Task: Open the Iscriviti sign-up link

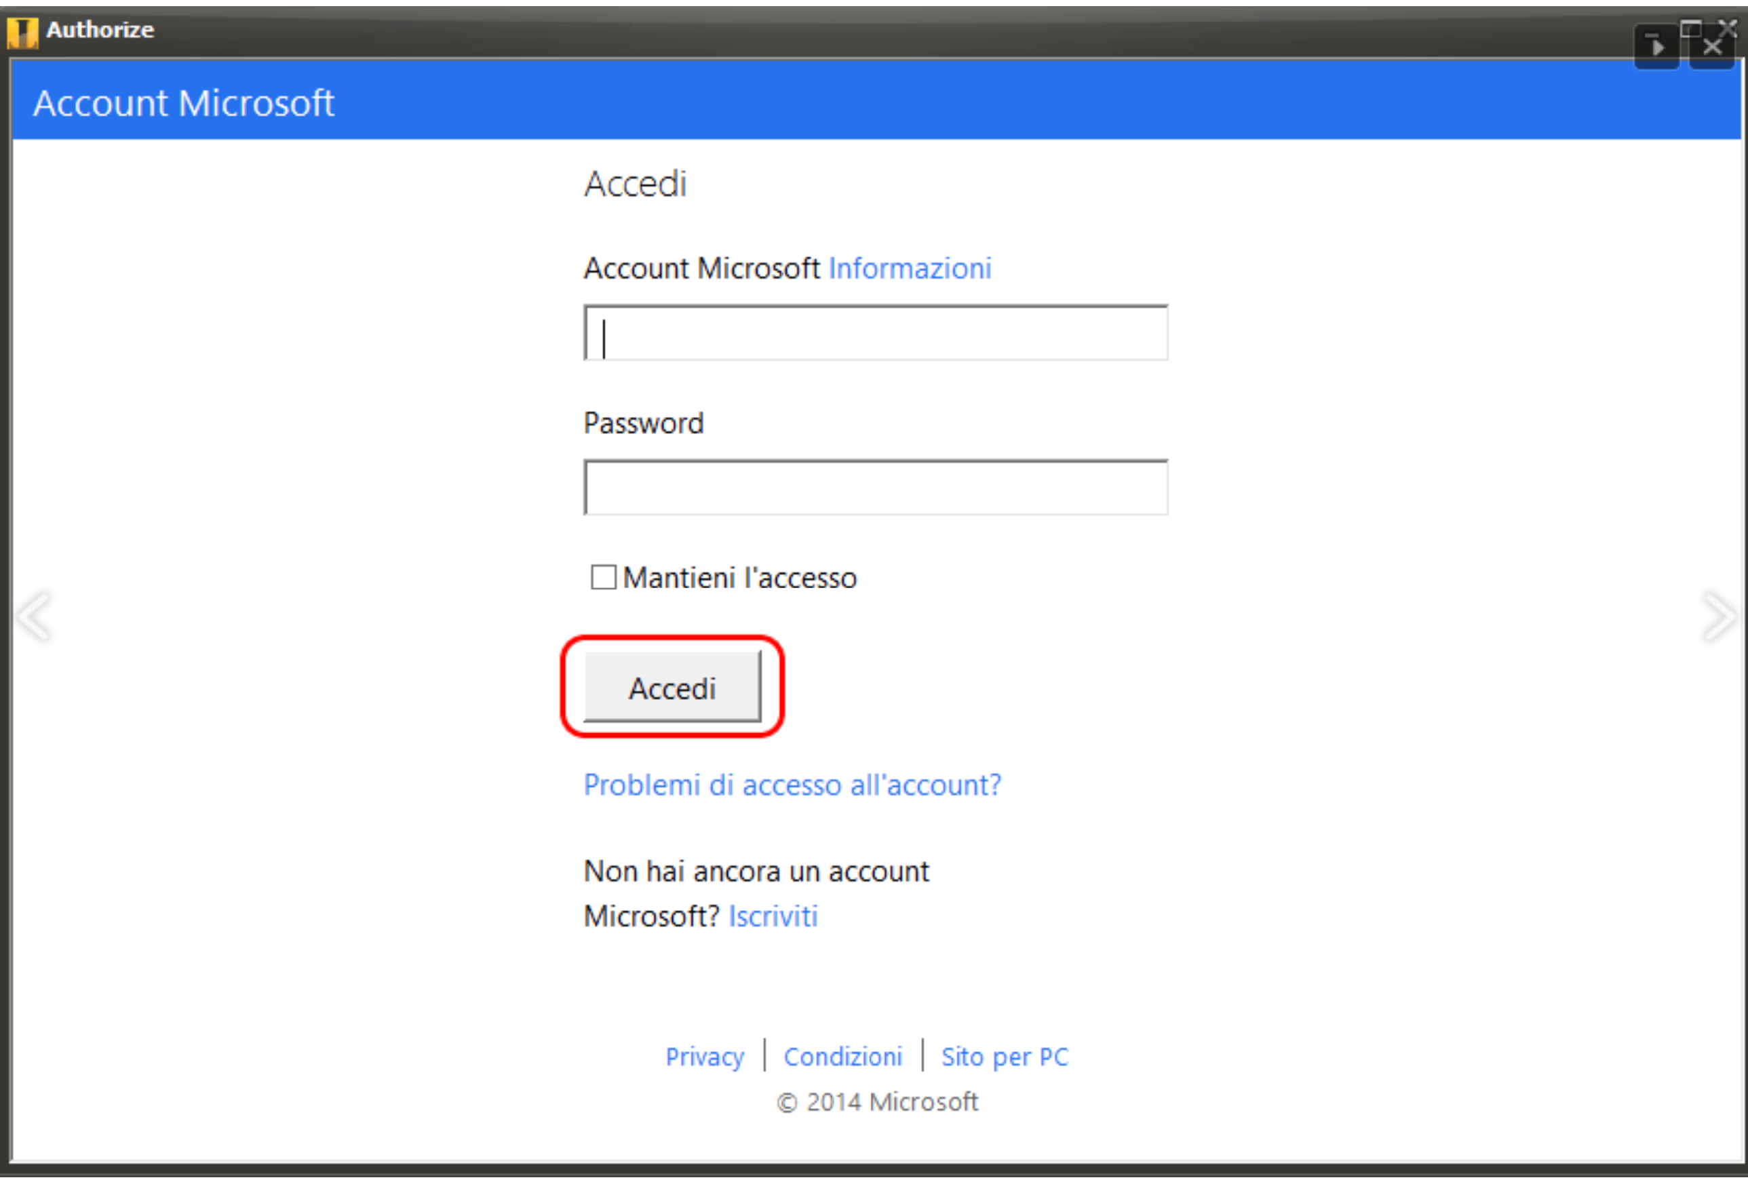Action: click(x=773, y=916)
